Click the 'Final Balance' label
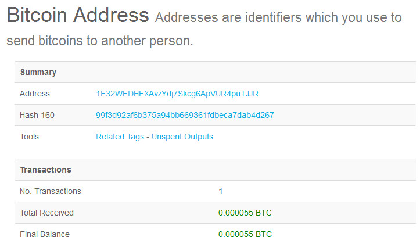 [45, 234]
